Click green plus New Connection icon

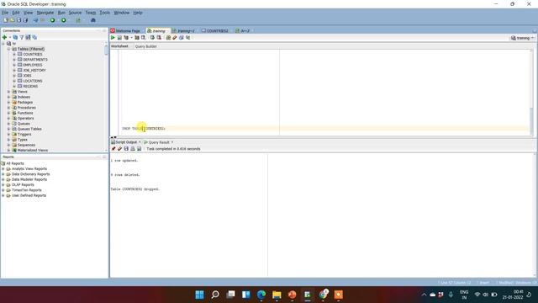pyautogui.click(x=4, y=37)
